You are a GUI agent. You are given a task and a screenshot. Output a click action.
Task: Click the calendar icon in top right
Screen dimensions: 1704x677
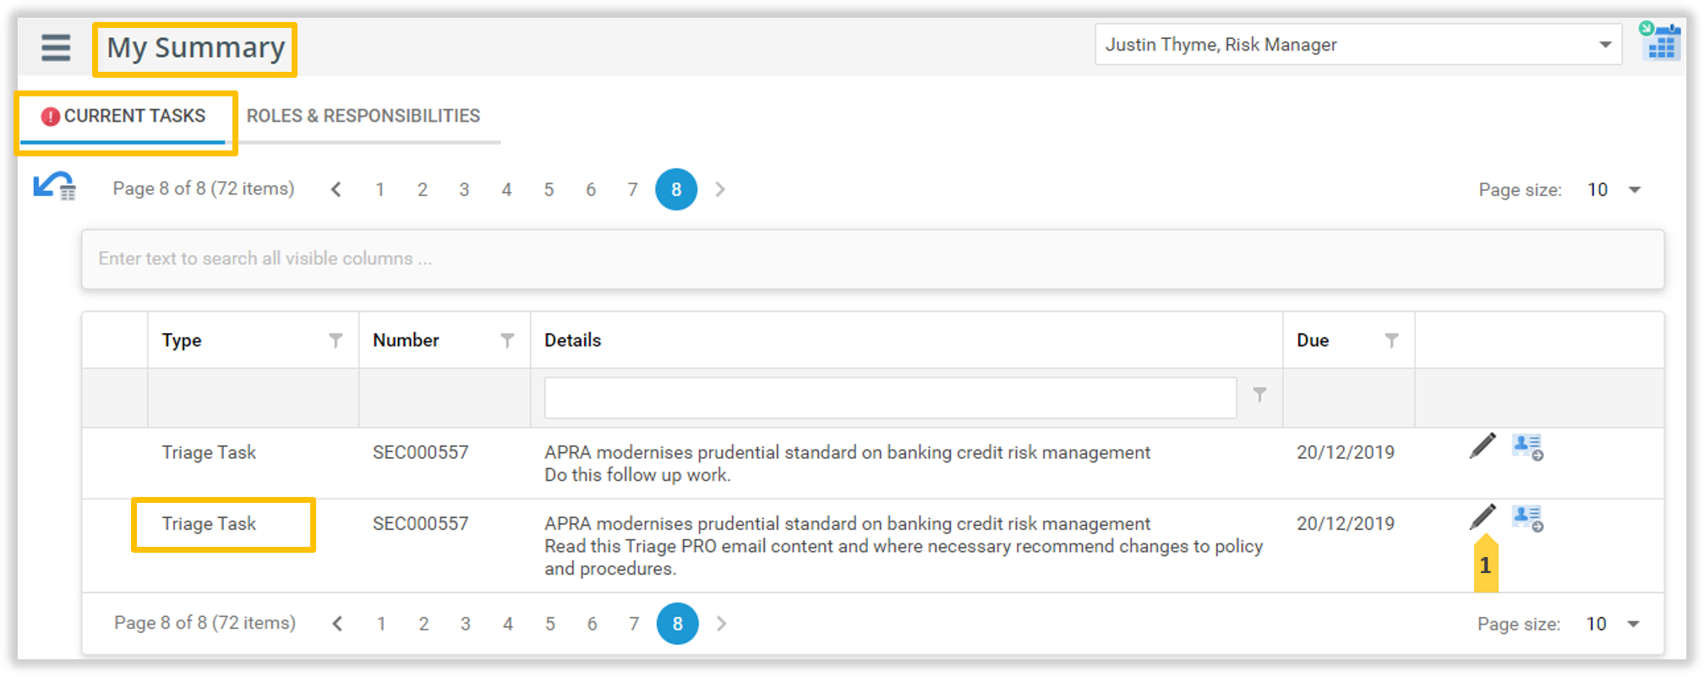click(x=1660, y=44)
